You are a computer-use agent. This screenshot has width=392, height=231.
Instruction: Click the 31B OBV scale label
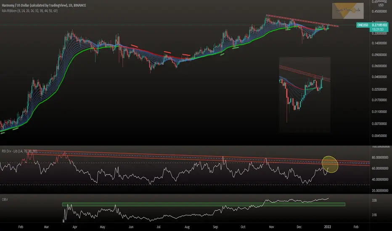[x=374, y=215]
